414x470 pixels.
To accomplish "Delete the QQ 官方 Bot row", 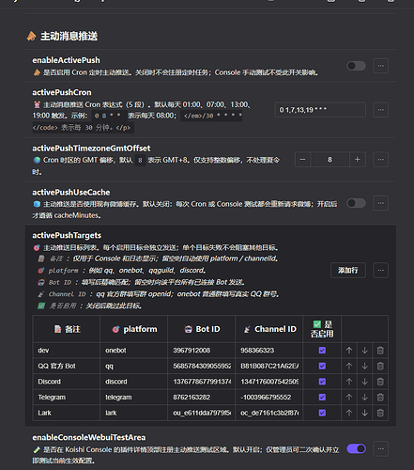I will pyautogui.click(x=380, y=366).
